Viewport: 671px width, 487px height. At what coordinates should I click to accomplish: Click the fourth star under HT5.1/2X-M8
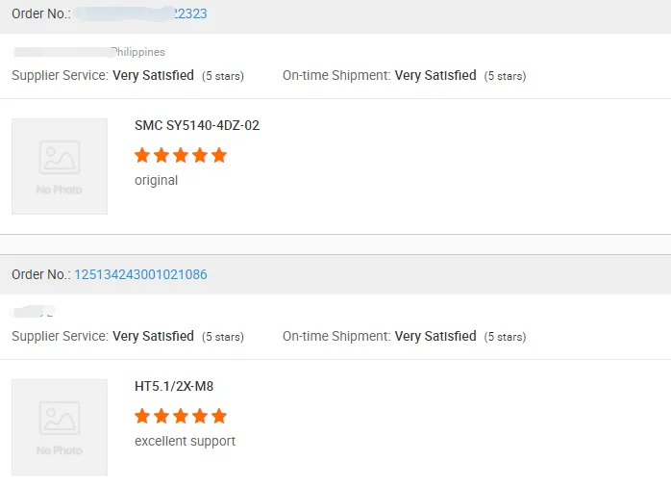click(x=200, y=416)
